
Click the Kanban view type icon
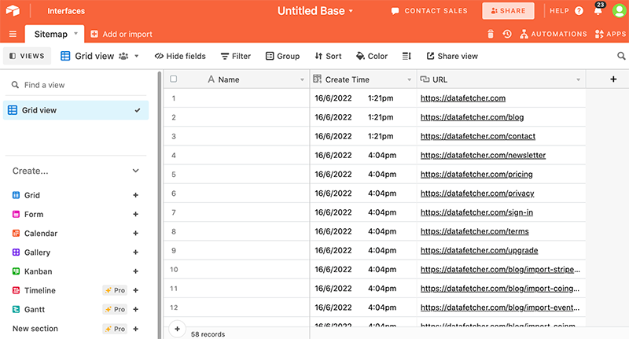(x=16, y=271)
